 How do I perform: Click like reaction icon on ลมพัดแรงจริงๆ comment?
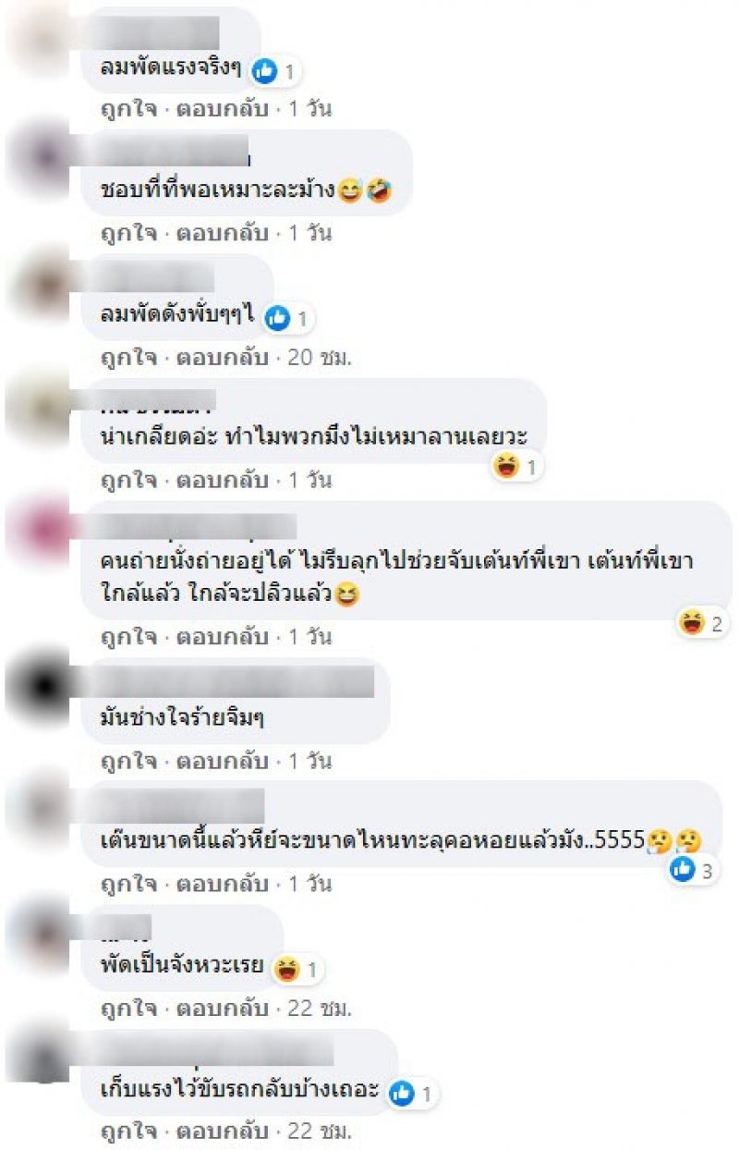pyautogui.click(x=264, y=70)
